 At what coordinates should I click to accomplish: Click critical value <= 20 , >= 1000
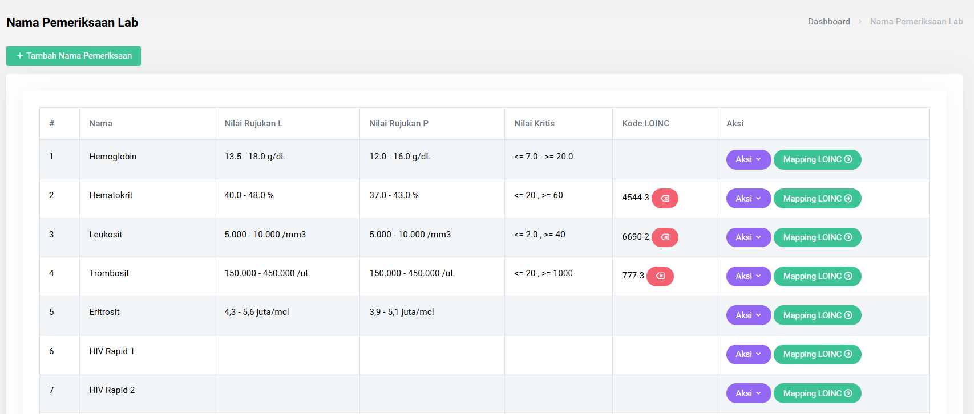pyautogui.click(x=543, y=273)
